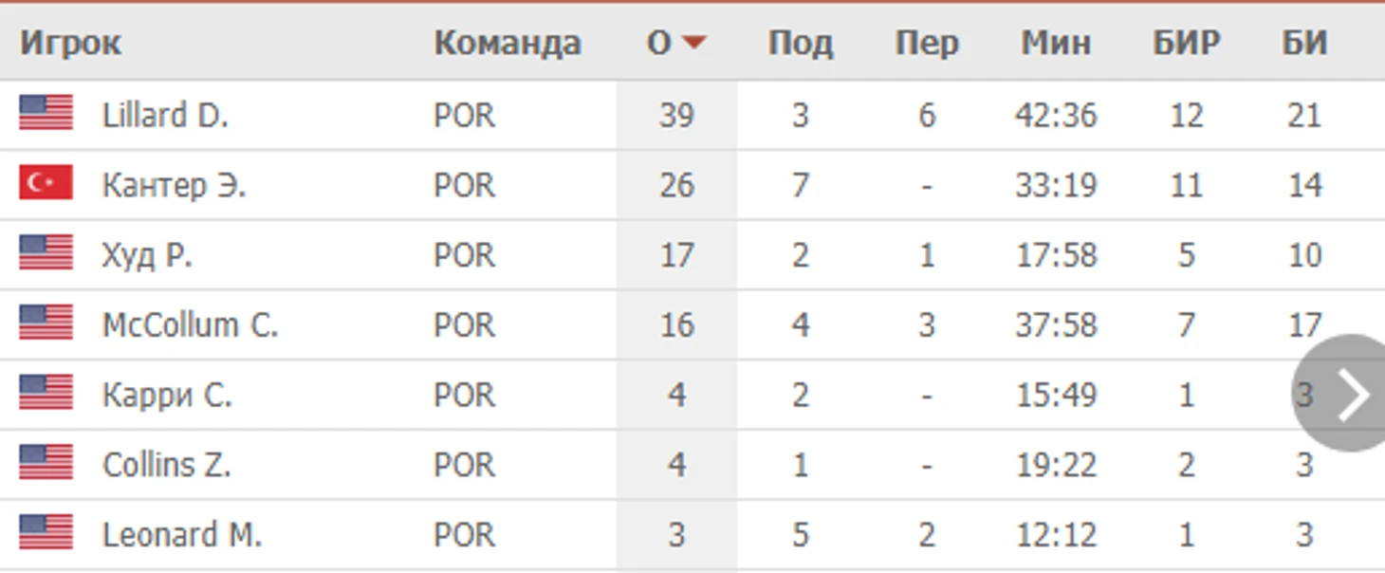Open player profile for Lillard D.
This screenshot has width=1385, height=573.
165,115
